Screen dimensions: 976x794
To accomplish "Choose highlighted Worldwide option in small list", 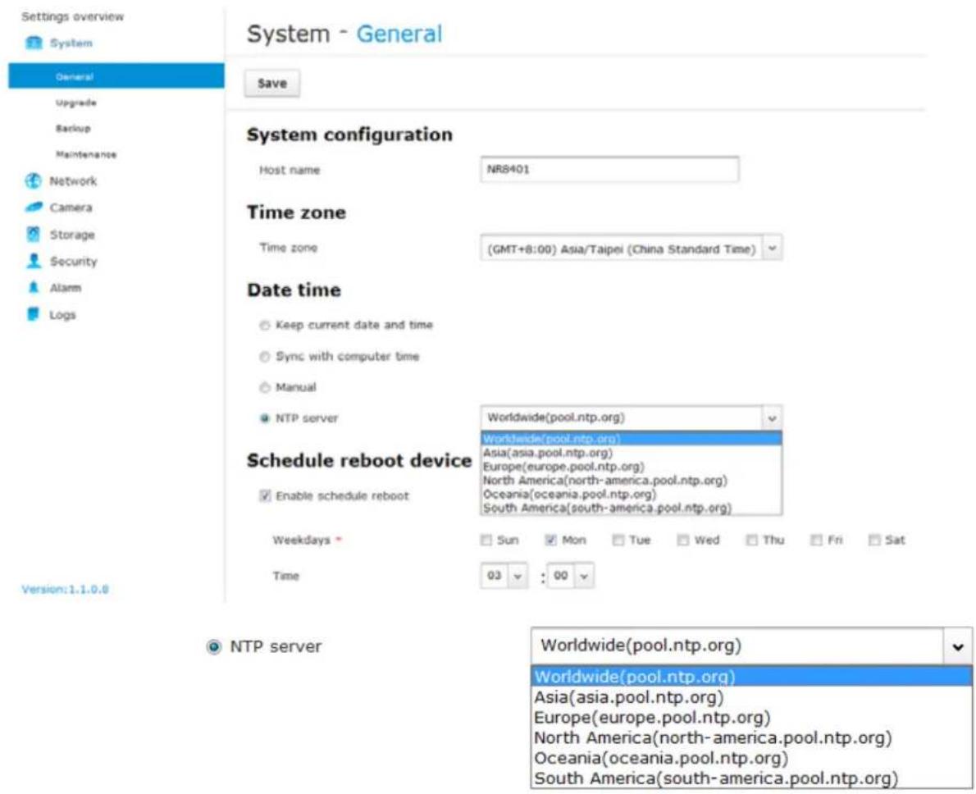I will coord(632,438).
